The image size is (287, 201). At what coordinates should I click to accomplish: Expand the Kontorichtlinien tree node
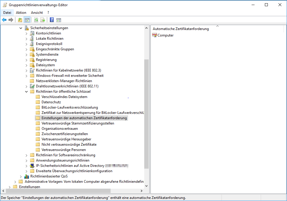point(27,33)
